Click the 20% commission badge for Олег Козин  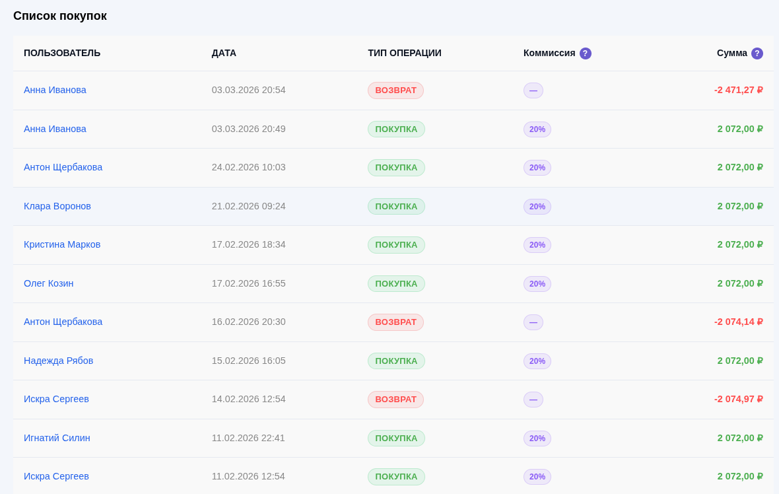tap(537, 284)
